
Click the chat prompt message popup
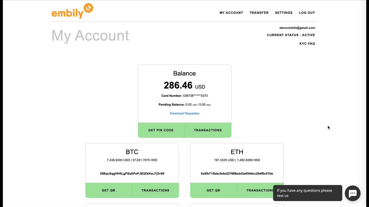point(307,193)
